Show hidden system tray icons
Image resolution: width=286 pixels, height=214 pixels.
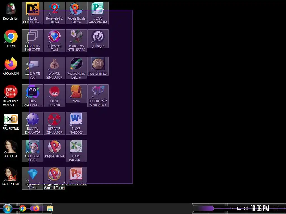pyautogui.click(x=232, y=208)
